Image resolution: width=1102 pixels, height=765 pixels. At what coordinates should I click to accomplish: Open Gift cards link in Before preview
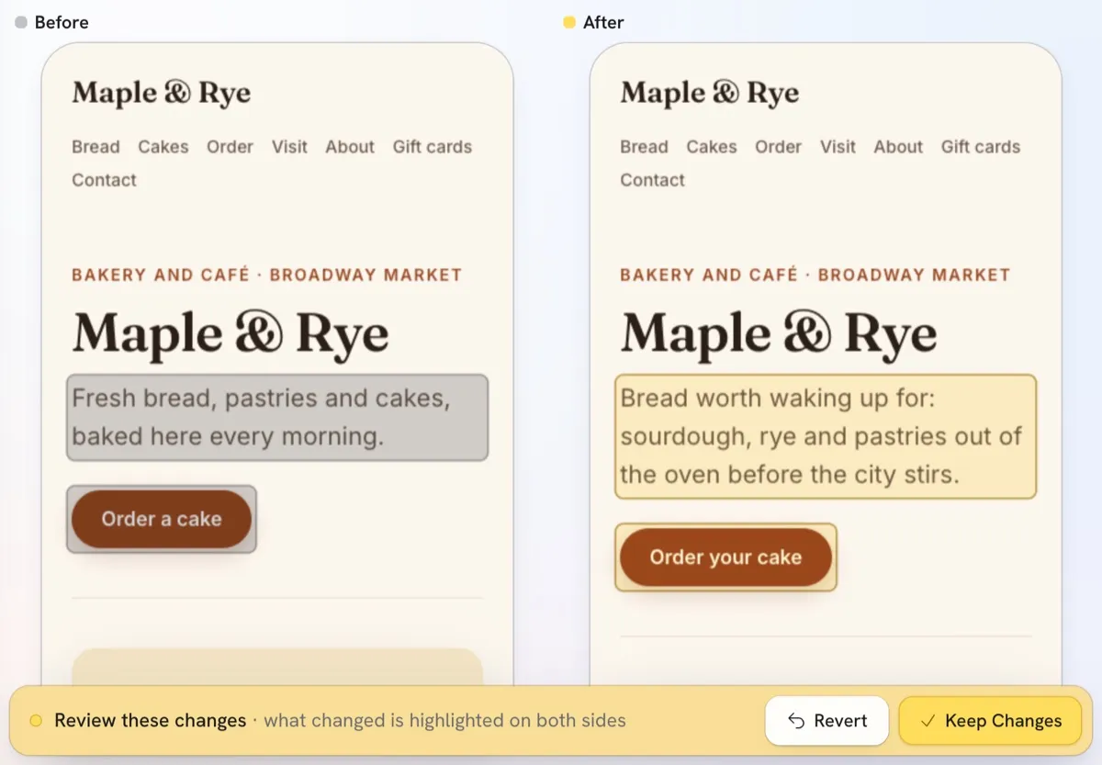point(433,147)
